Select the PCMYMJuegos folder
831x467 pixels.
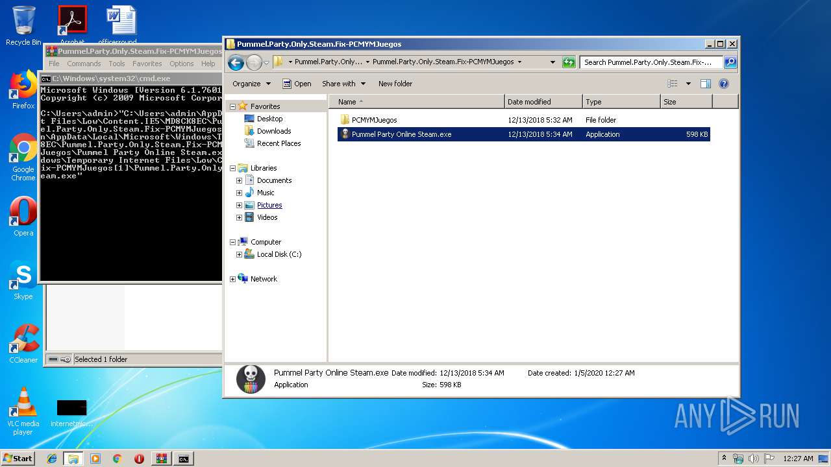[x=524, y=120]
